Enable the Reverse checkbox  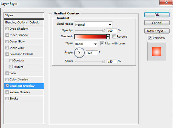tap(114, 36)
